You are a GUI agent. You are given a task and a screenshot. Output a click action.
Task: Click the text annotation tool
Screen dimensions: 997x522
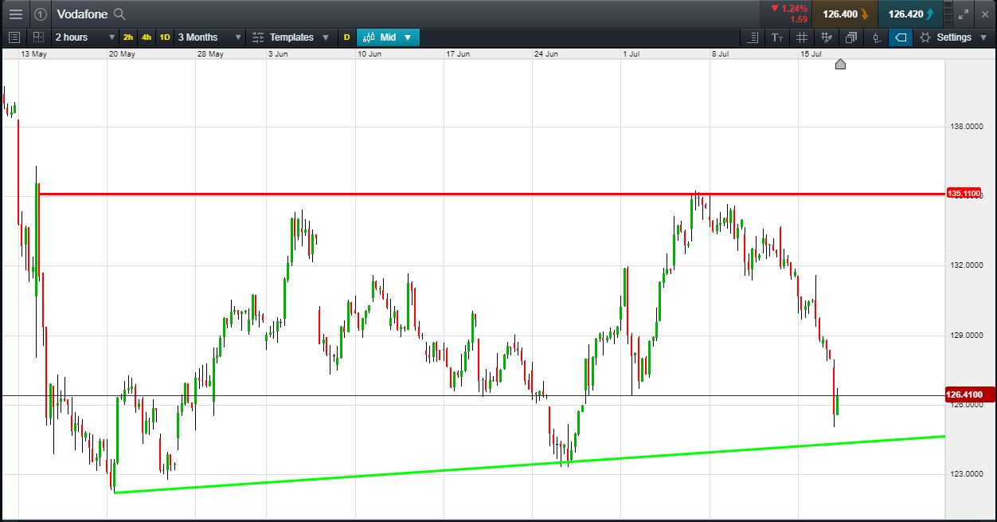click(x=777, y=37)
